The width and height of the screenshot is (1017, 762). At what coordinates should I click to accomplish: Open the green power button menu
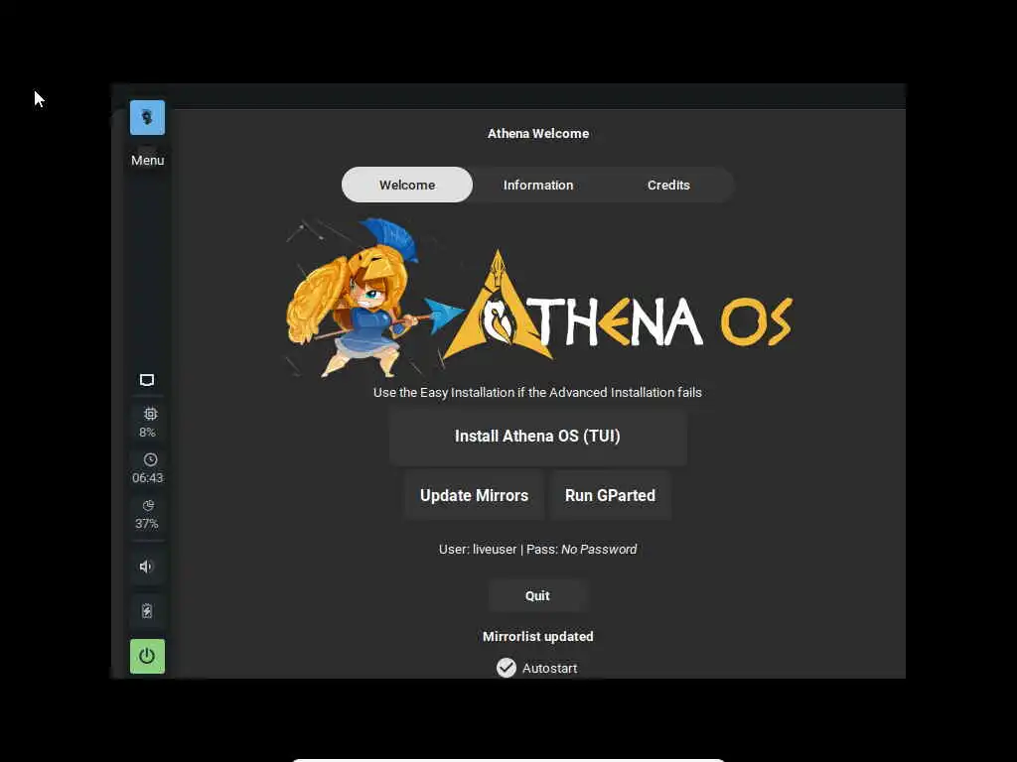[147, 657]
